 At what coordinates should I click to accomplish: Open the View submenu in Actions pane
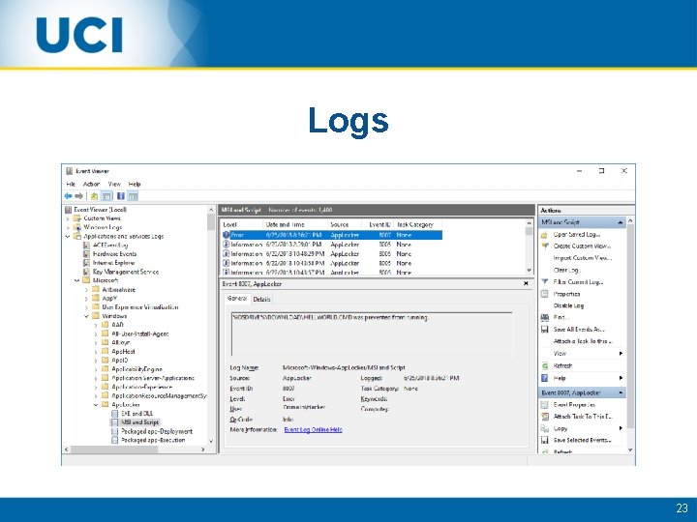pyautogui.click(x=582, y=354)
